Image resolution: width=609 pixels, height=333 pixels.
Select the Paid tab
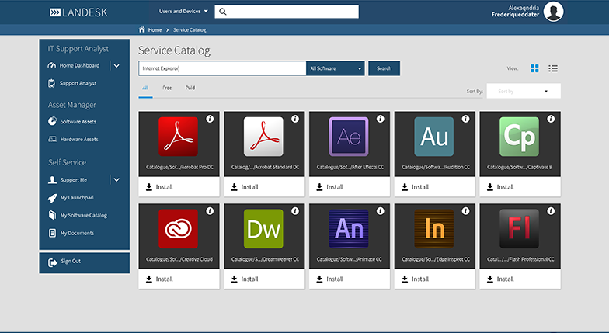[x=190, y=88]
